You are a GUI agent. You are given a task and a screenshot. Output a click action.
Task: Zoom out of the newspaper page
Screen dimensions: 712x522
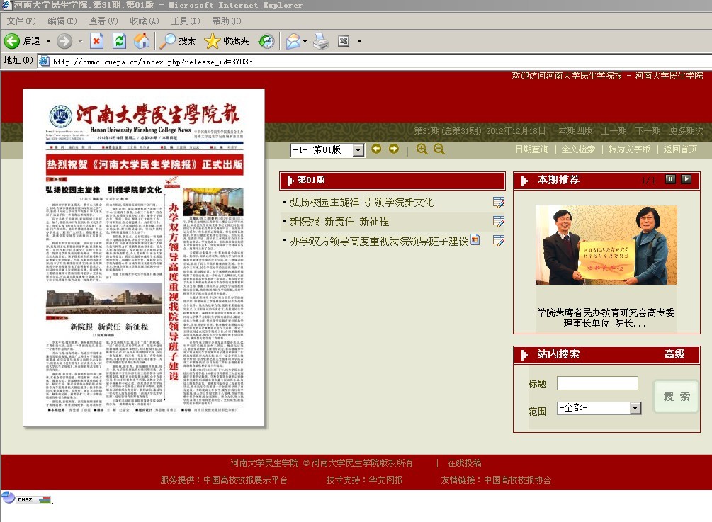(x=439, y=149)
